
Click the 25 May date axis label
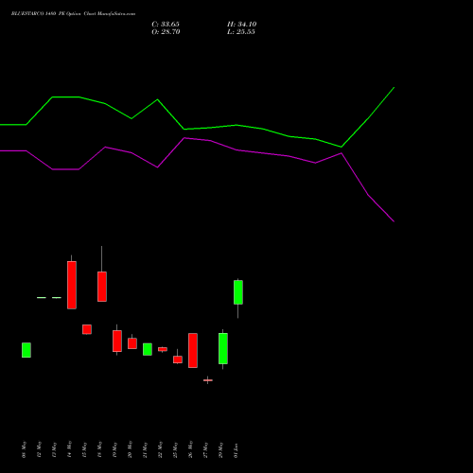(x=176, y=449)
